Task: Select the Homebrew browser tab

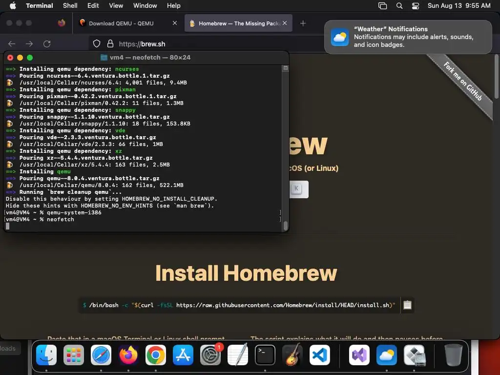Action: (x=235, y=23)
